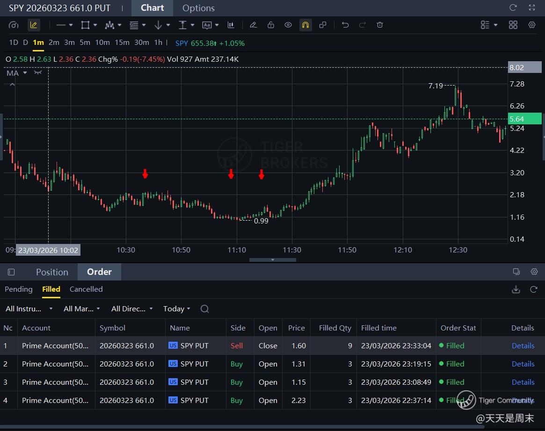Open Details link for 1.60 sell order
The height and width of the screenshot is (431, 545).
[x=523, y=346]
